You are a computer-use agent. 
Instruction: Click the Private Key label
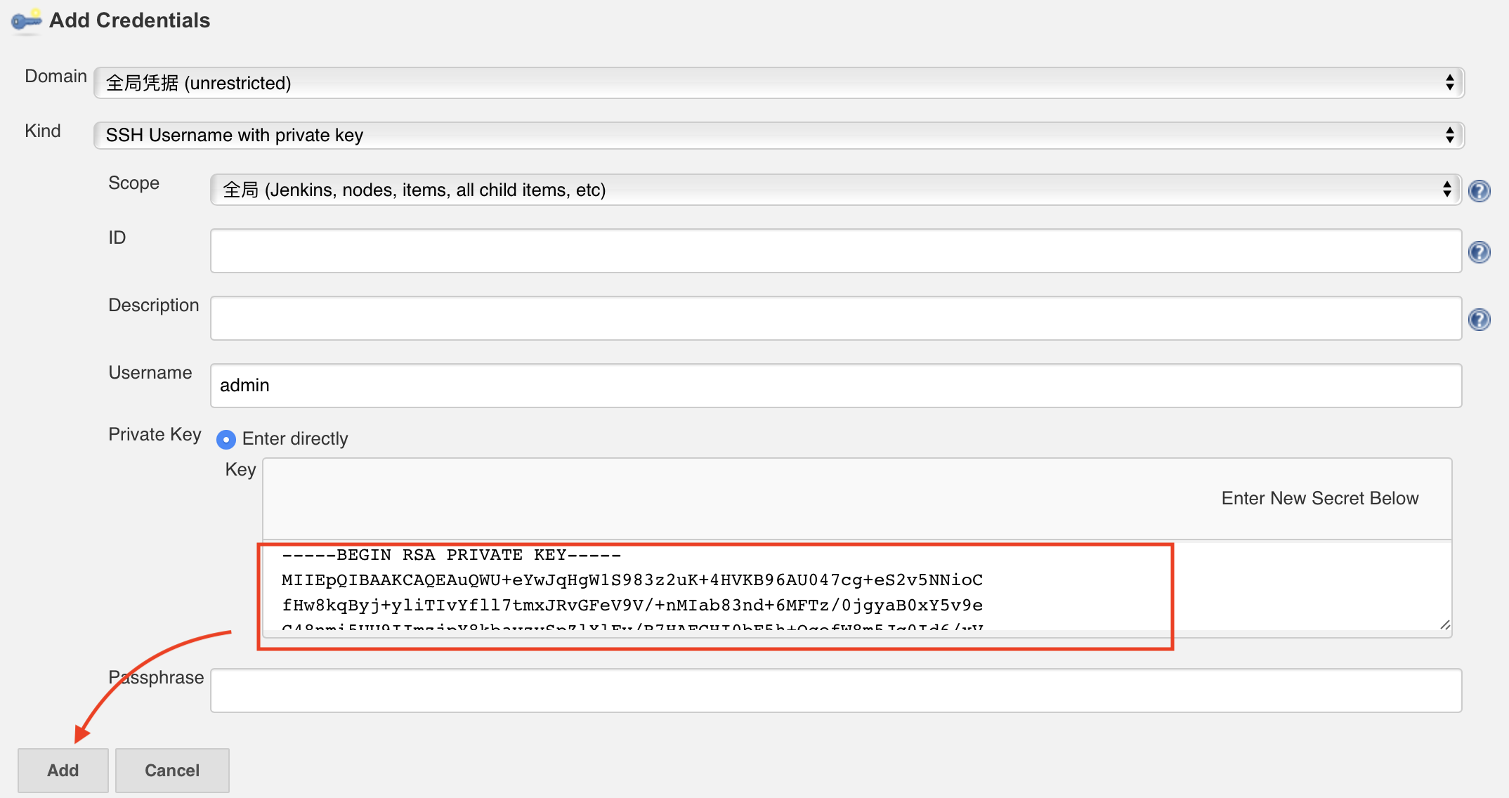(x=155, y=435)
